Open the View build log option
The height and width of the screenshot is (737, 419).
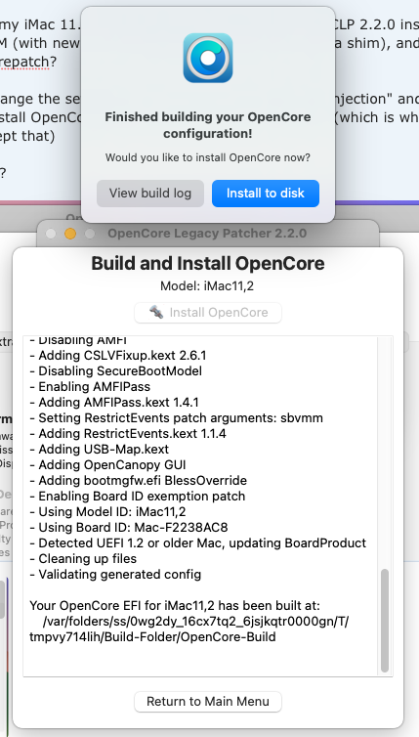150,194
